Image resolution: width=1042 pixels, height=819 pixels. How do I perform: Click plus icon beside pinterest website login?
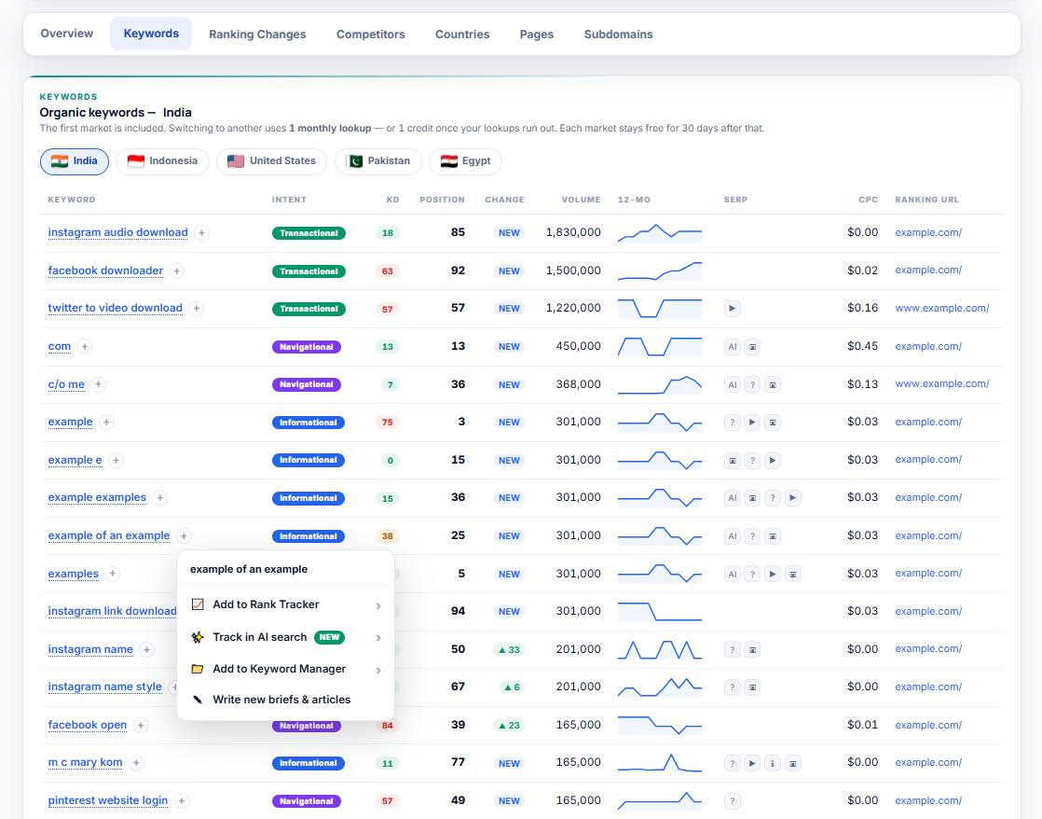pyautogui.click(x=182, y=801)
